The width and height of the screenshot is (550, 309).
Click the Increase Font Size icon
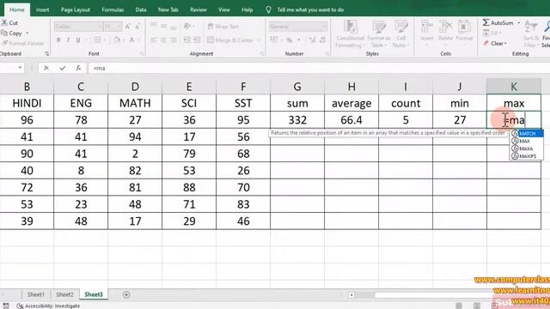point(128,27)
